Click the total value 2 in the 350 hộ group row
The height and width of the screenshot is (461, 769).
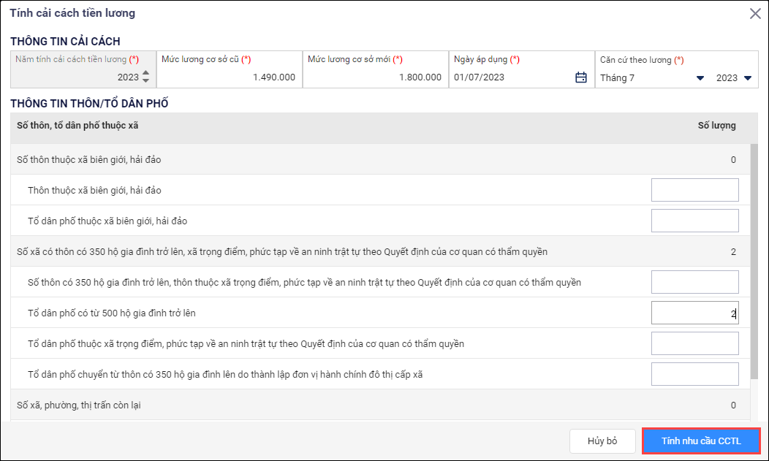click(x=733, y=252)
